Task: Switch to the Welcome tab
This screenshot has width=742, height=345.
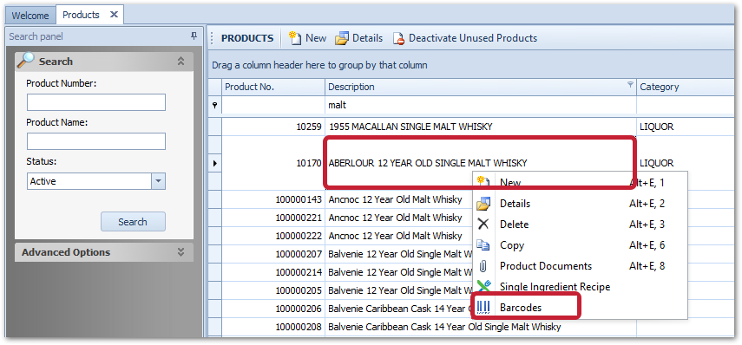Action: coord(30,16)
